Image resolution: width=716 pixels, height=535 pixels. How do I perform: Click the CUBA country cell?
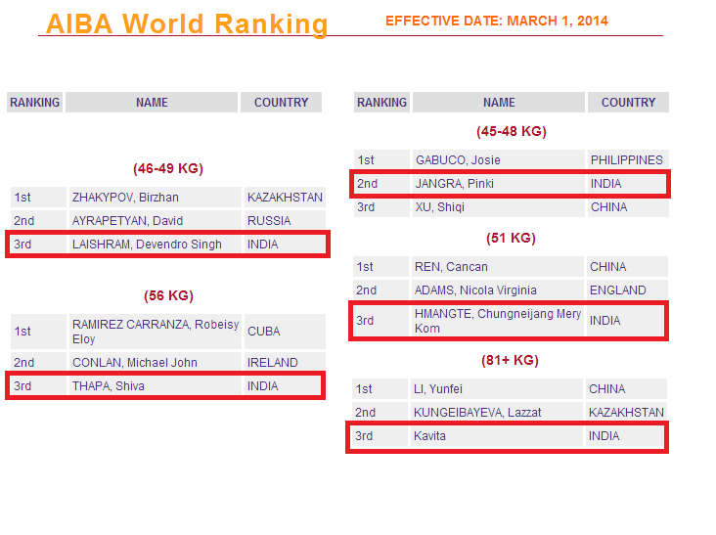coord(263,332)
